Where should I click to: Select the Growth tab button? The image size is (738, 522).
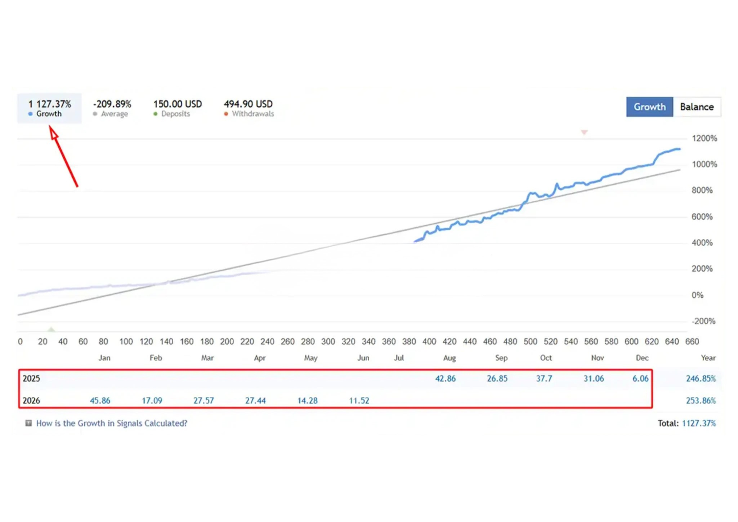pos(650,107)
